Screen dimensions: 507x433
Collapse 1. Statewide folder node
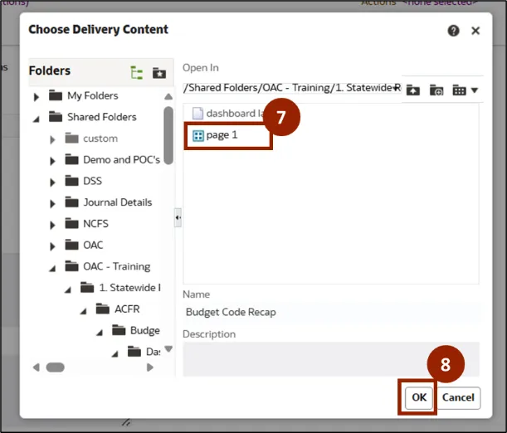(x=68, y=289)
